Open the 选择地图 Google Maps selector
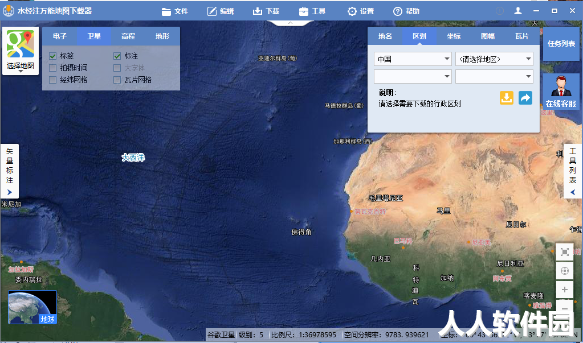The width and height of the screenshot is (583, 343). click(x=21, y=51)
